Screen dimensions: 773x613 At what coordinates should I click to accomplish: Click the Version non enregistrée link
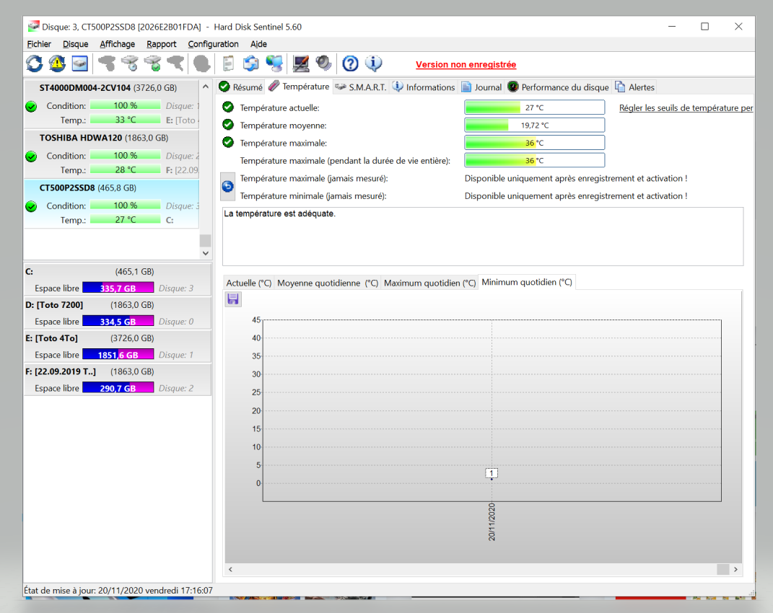point(466,65)
